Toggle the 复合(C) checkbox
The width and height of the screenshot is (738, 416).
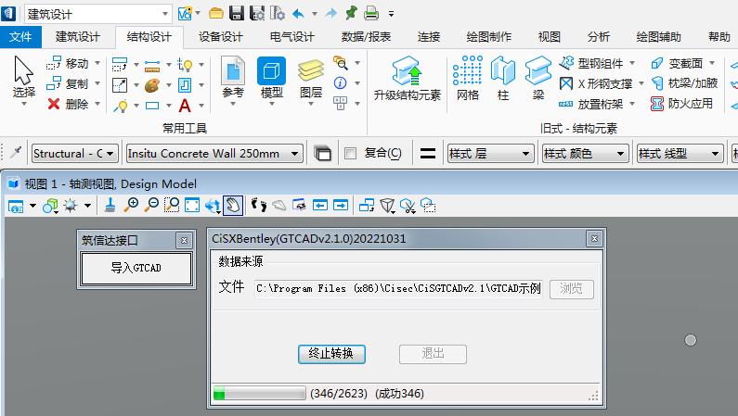[351, 154]
